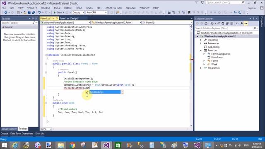Toggle the Preview Selected Items button

click(x=246, y=24)
